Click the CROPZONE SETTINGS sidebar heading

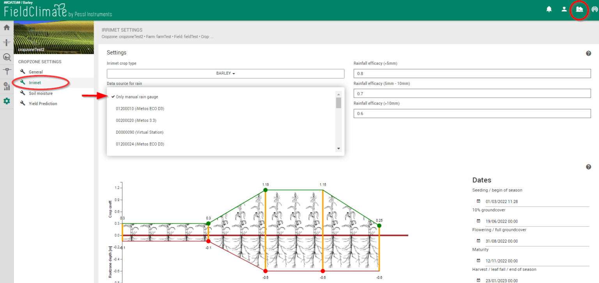pos(40,62)
